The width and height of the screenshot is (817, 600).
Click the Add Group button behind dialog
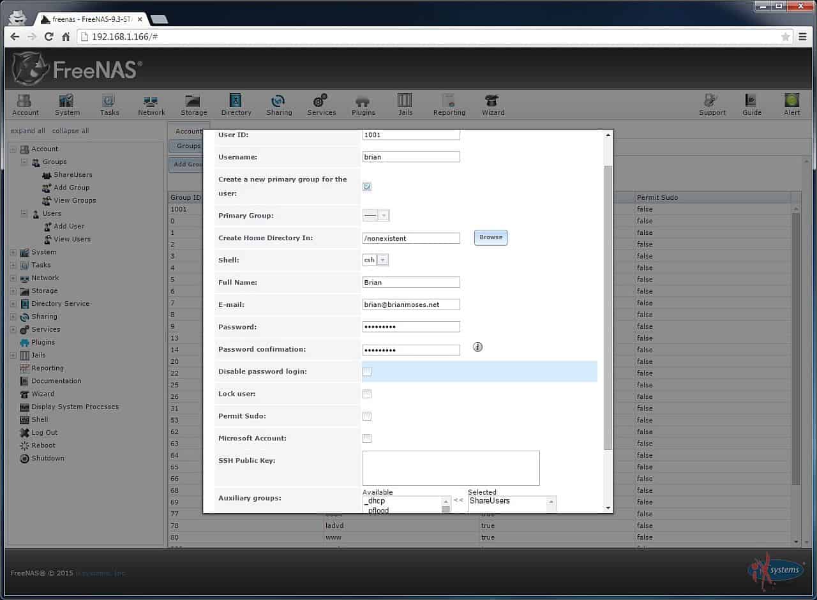(186, 164)
